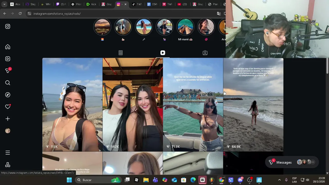This screenshot has height=185, width=329.
Task: Select the Reels tab on profile
Action: (x=163, y=53)
